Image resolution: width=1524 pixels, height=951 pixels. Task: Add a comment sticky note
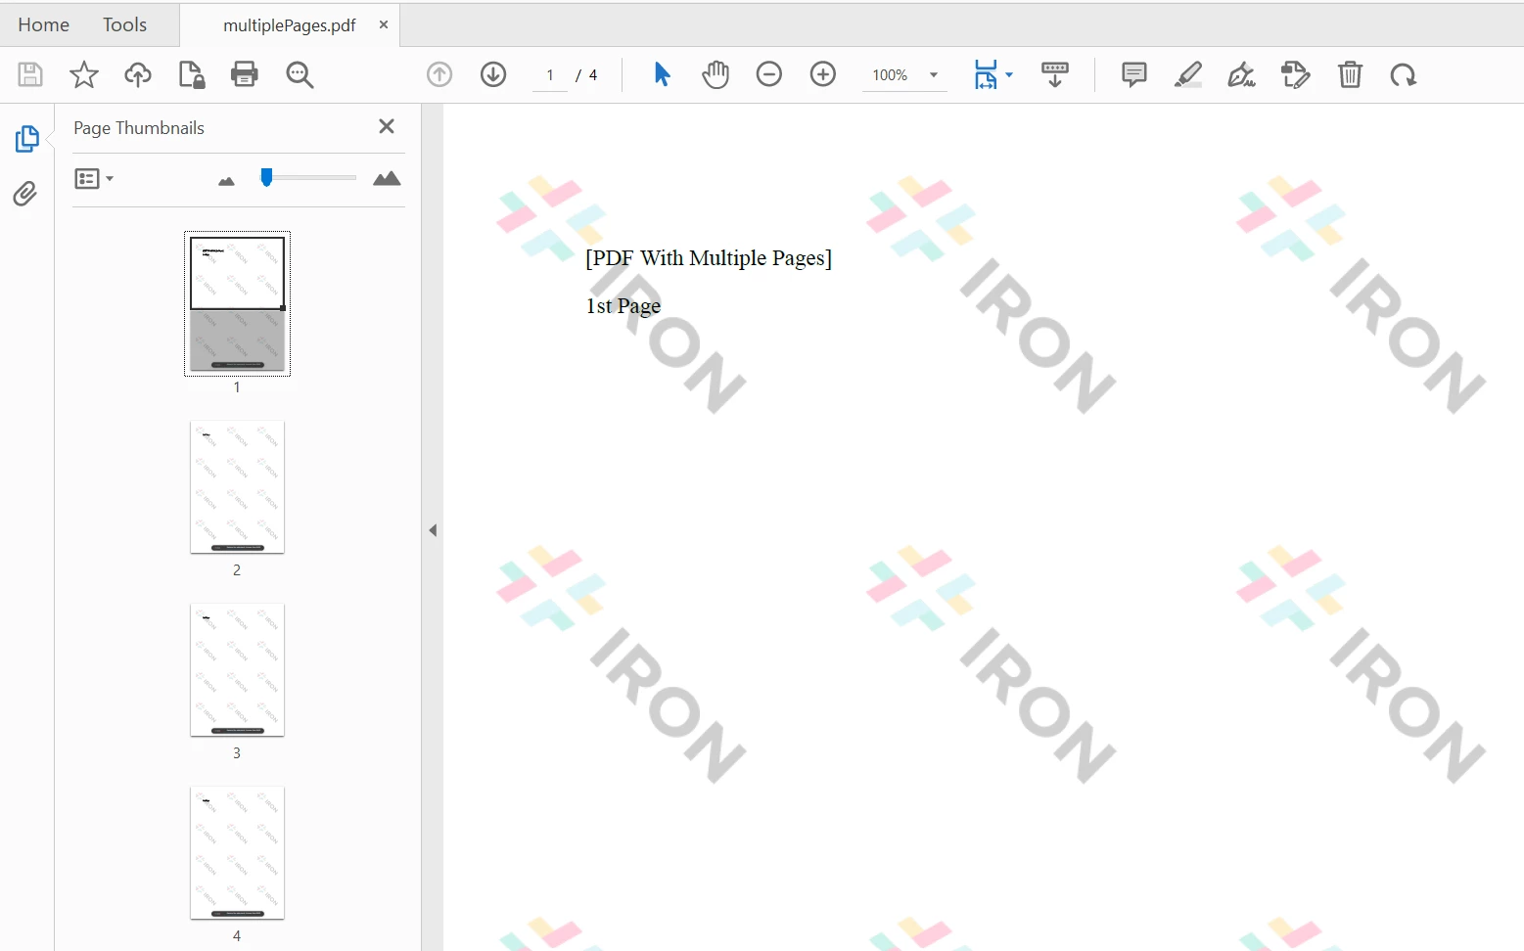[x=1134, y=74]
